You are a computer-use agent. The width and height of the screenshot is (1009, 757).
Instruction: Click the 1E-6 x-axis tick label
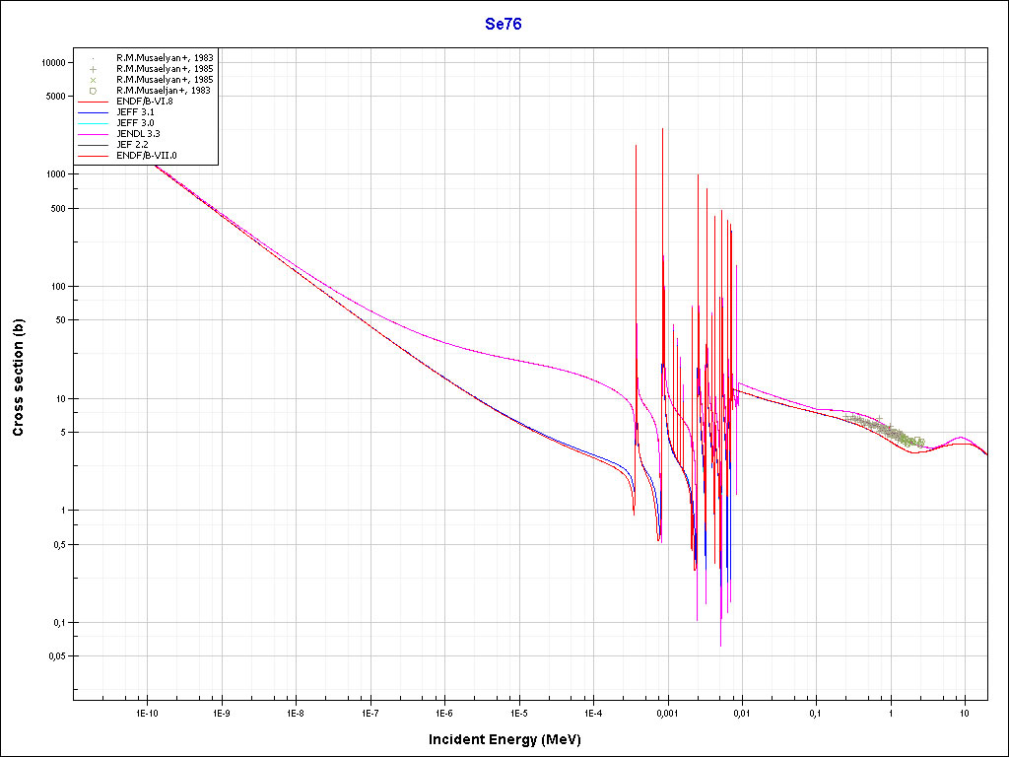[444, 712]
